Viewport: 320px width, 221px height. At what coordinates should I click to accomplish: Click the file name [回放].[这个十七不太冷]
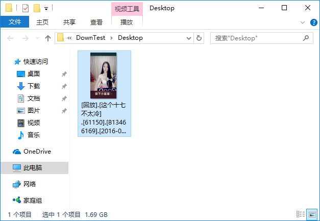click(x=104, y=118)
